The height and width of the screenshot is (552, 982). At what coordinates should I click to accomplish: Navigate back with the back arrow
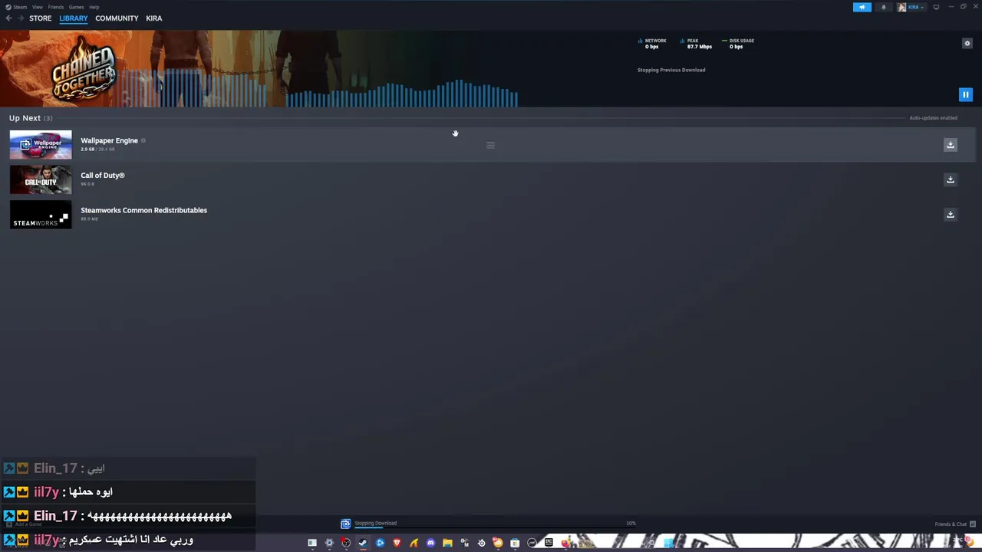pos(8,18)
